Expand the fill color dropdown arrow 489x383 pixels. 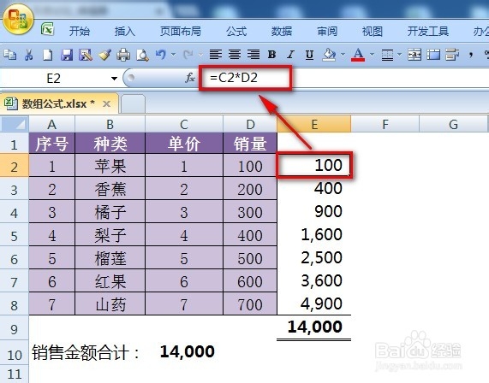pyautogui.click(x=343, y=55)
